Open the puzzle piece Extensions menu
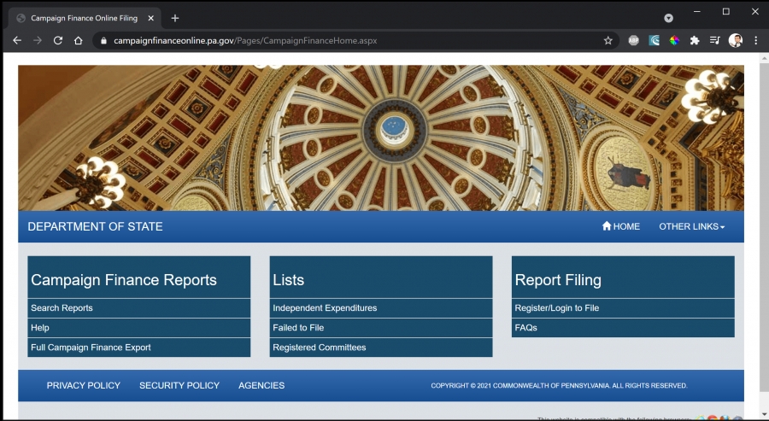The image size is (769, 421). [x=695, y=41]
